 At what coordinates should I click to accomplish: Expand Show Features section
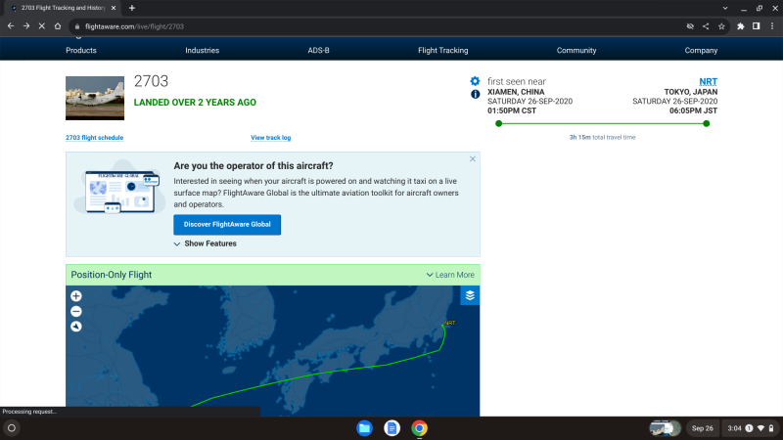tap(206, 243)
